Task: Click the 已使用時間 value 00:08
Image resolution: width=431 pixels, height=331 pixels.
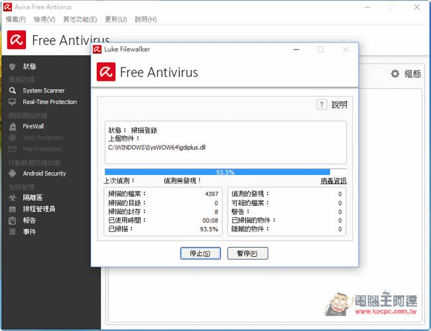Action: pos(210,220)
